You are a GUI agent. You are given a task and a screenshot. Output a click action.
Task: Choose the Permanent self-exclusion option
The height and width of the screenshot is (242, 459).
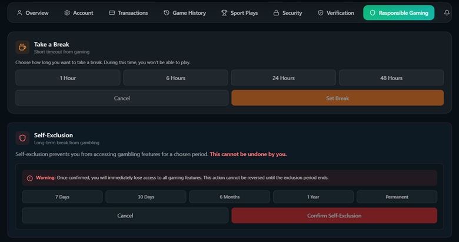397,197
